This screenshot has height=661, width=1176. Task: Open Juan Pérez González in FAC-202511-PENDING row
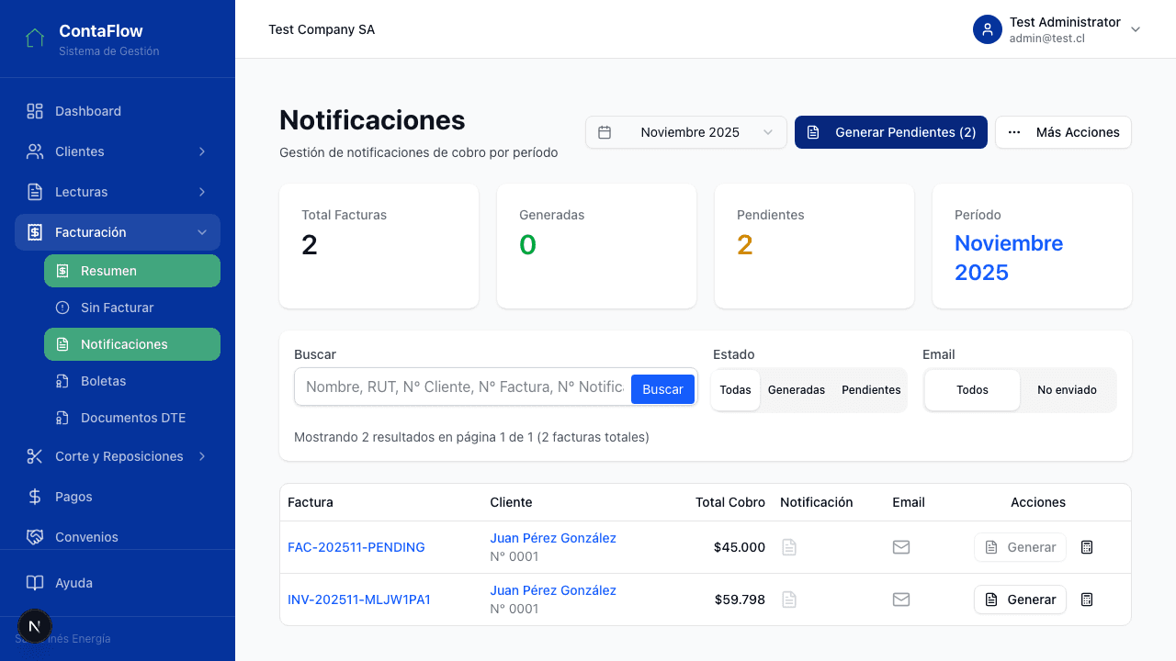pyautogui.click(x=553, y=538)
